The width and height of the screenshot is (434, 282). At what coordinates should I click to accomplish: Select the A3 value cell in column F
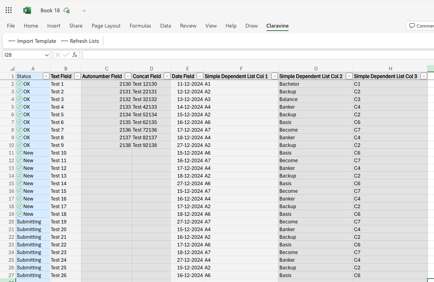241,99
